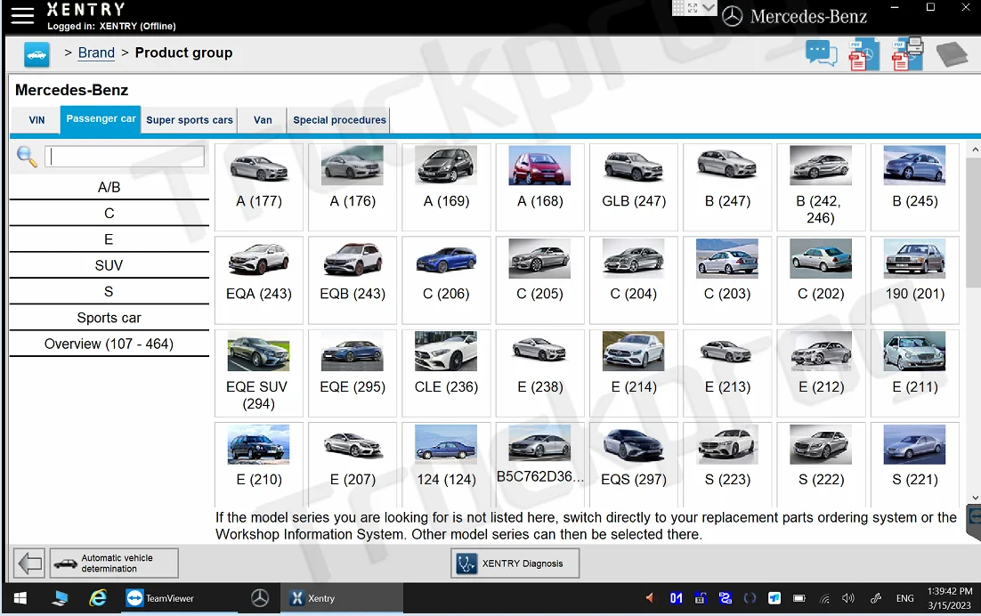The width and height of the screenshot is (981, 616).
Task: Open the taskbar clock showing 1:39:42 PM
Action: pyautogui.click(x=950, y=598)
